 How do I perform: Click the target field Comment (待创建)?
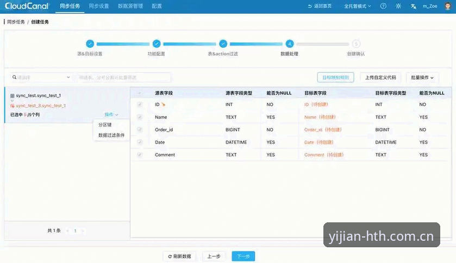(324, 155)
